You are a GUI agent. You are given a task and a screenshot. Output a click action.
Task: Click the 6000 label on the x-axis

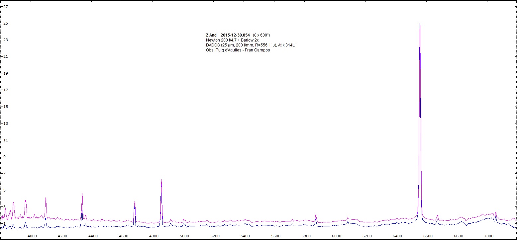(337, 236)
